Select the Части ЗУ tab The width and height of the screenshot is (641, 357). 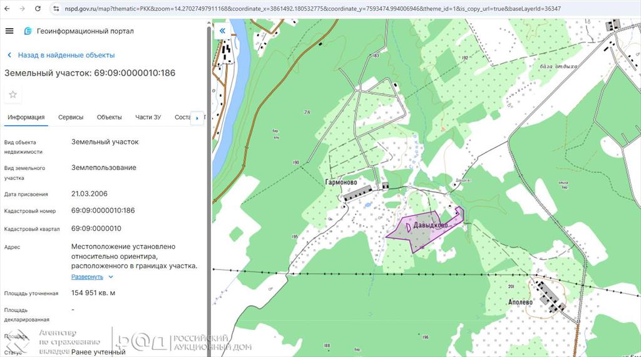point(148,117)
